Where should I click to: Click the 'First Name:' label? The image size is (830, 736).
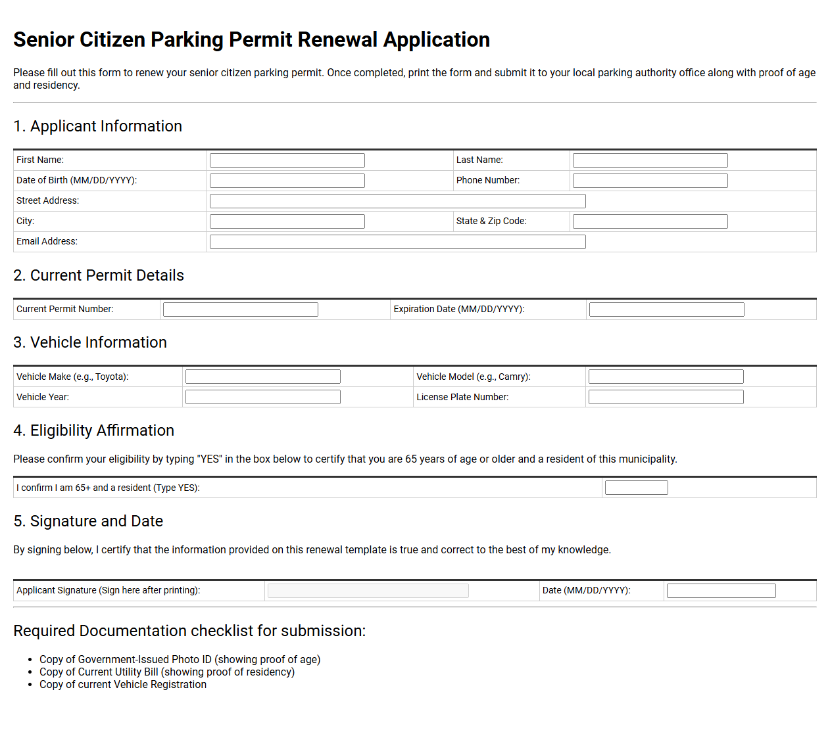click(40, 160)
